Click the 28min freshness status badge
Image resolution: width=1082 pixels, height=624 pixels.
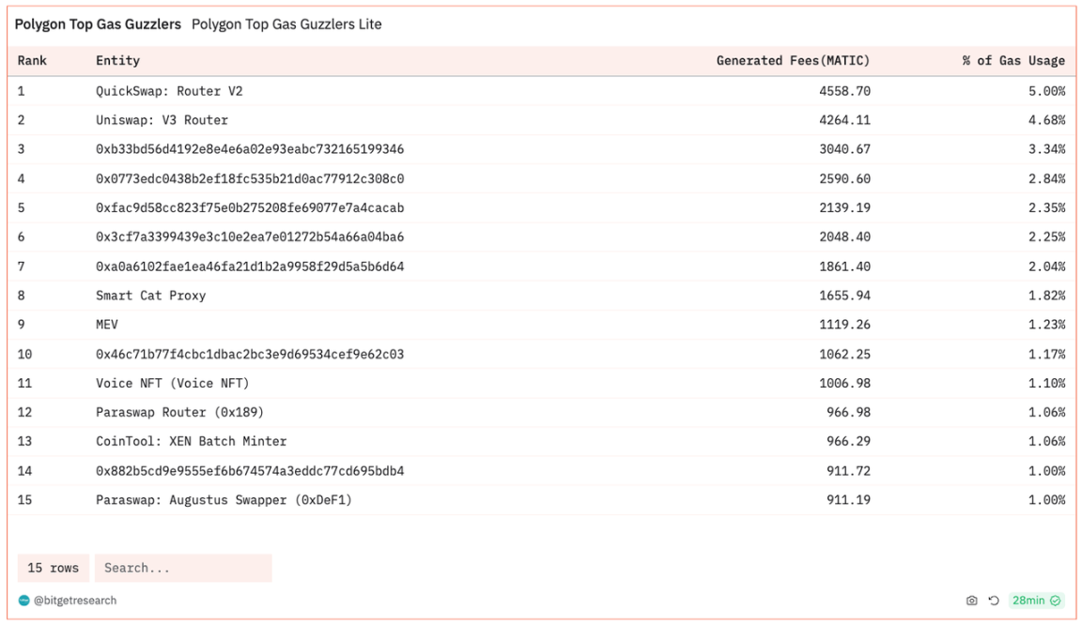(x=1036, y=601)
